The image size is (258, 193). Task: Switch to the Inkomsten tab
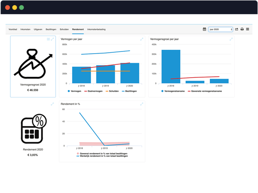tap(25, 29)
